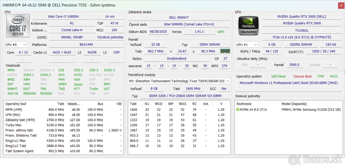345x168 pixels.
Task: Click the green RAM module icon
Action: pyautogui.click(x=225, y=51)
